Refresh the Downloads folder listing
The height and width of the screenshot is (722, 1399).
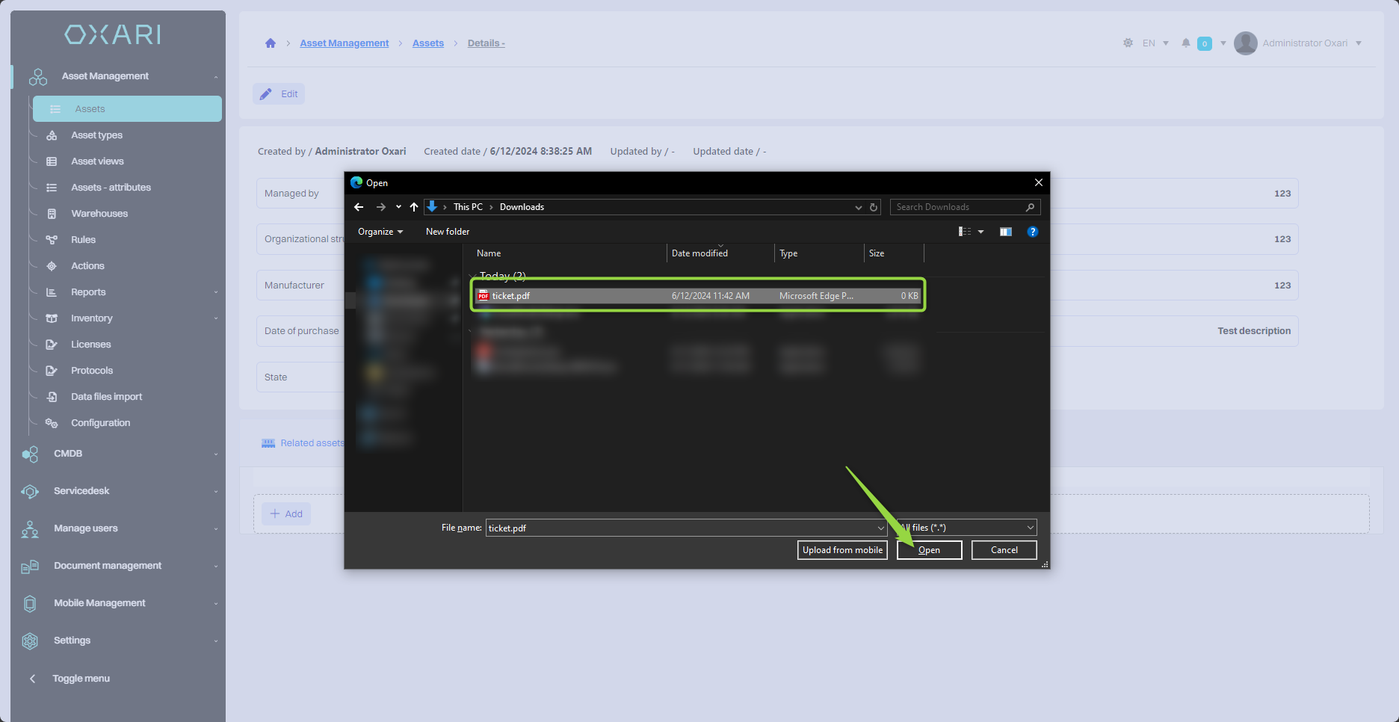874,207
